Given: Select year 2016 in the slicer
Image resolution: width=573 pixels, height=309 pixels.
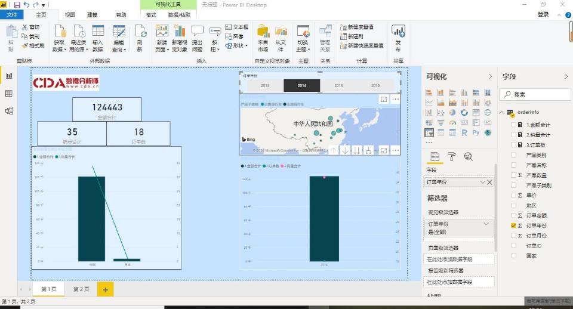Looking at the screenshot, I should point(375,85).
